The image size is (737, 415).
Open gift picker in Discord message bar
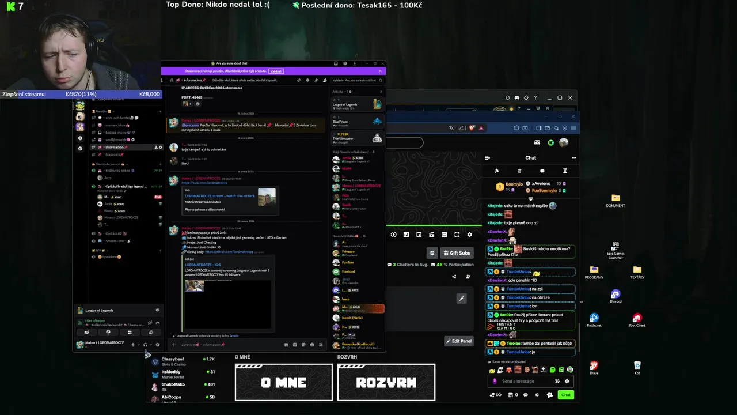click(286, 345)
